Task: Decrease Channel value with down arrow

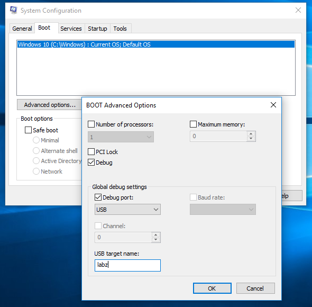Action: tap(155, 240)
